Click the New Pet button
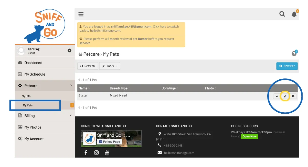The height and width of the screenshot is (167, 308). (x=287, y=66)
